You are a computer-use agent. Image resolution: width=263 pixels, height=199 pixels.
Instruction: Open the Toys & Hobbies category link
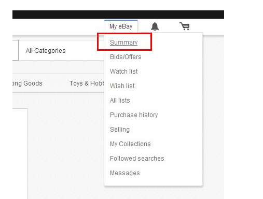point(87,83)
